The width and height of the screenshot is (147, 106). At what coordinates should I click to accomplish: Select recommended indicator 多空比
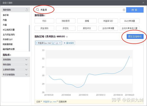(x=66, y=28)
